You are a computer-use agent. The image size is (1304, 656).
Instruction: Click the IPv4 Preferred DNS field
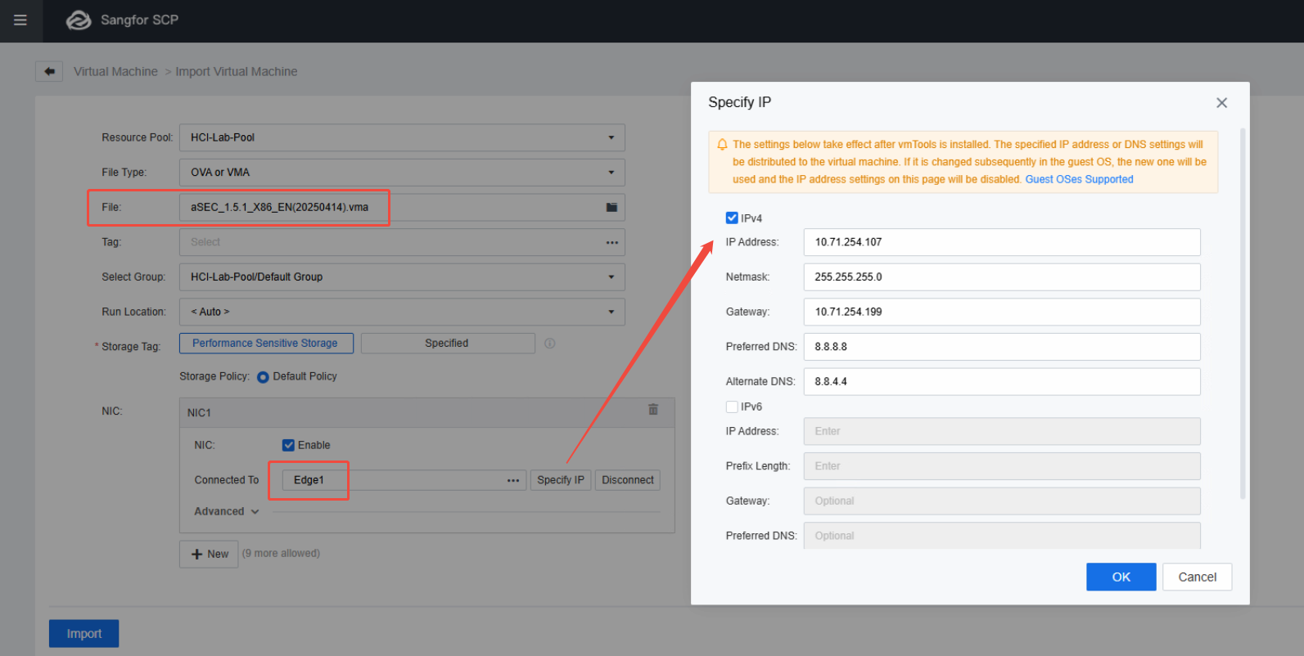(x=1002, y=347)
